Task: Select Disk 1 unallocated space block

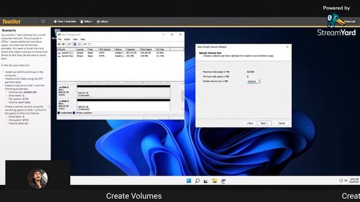Action: [124, 91]
